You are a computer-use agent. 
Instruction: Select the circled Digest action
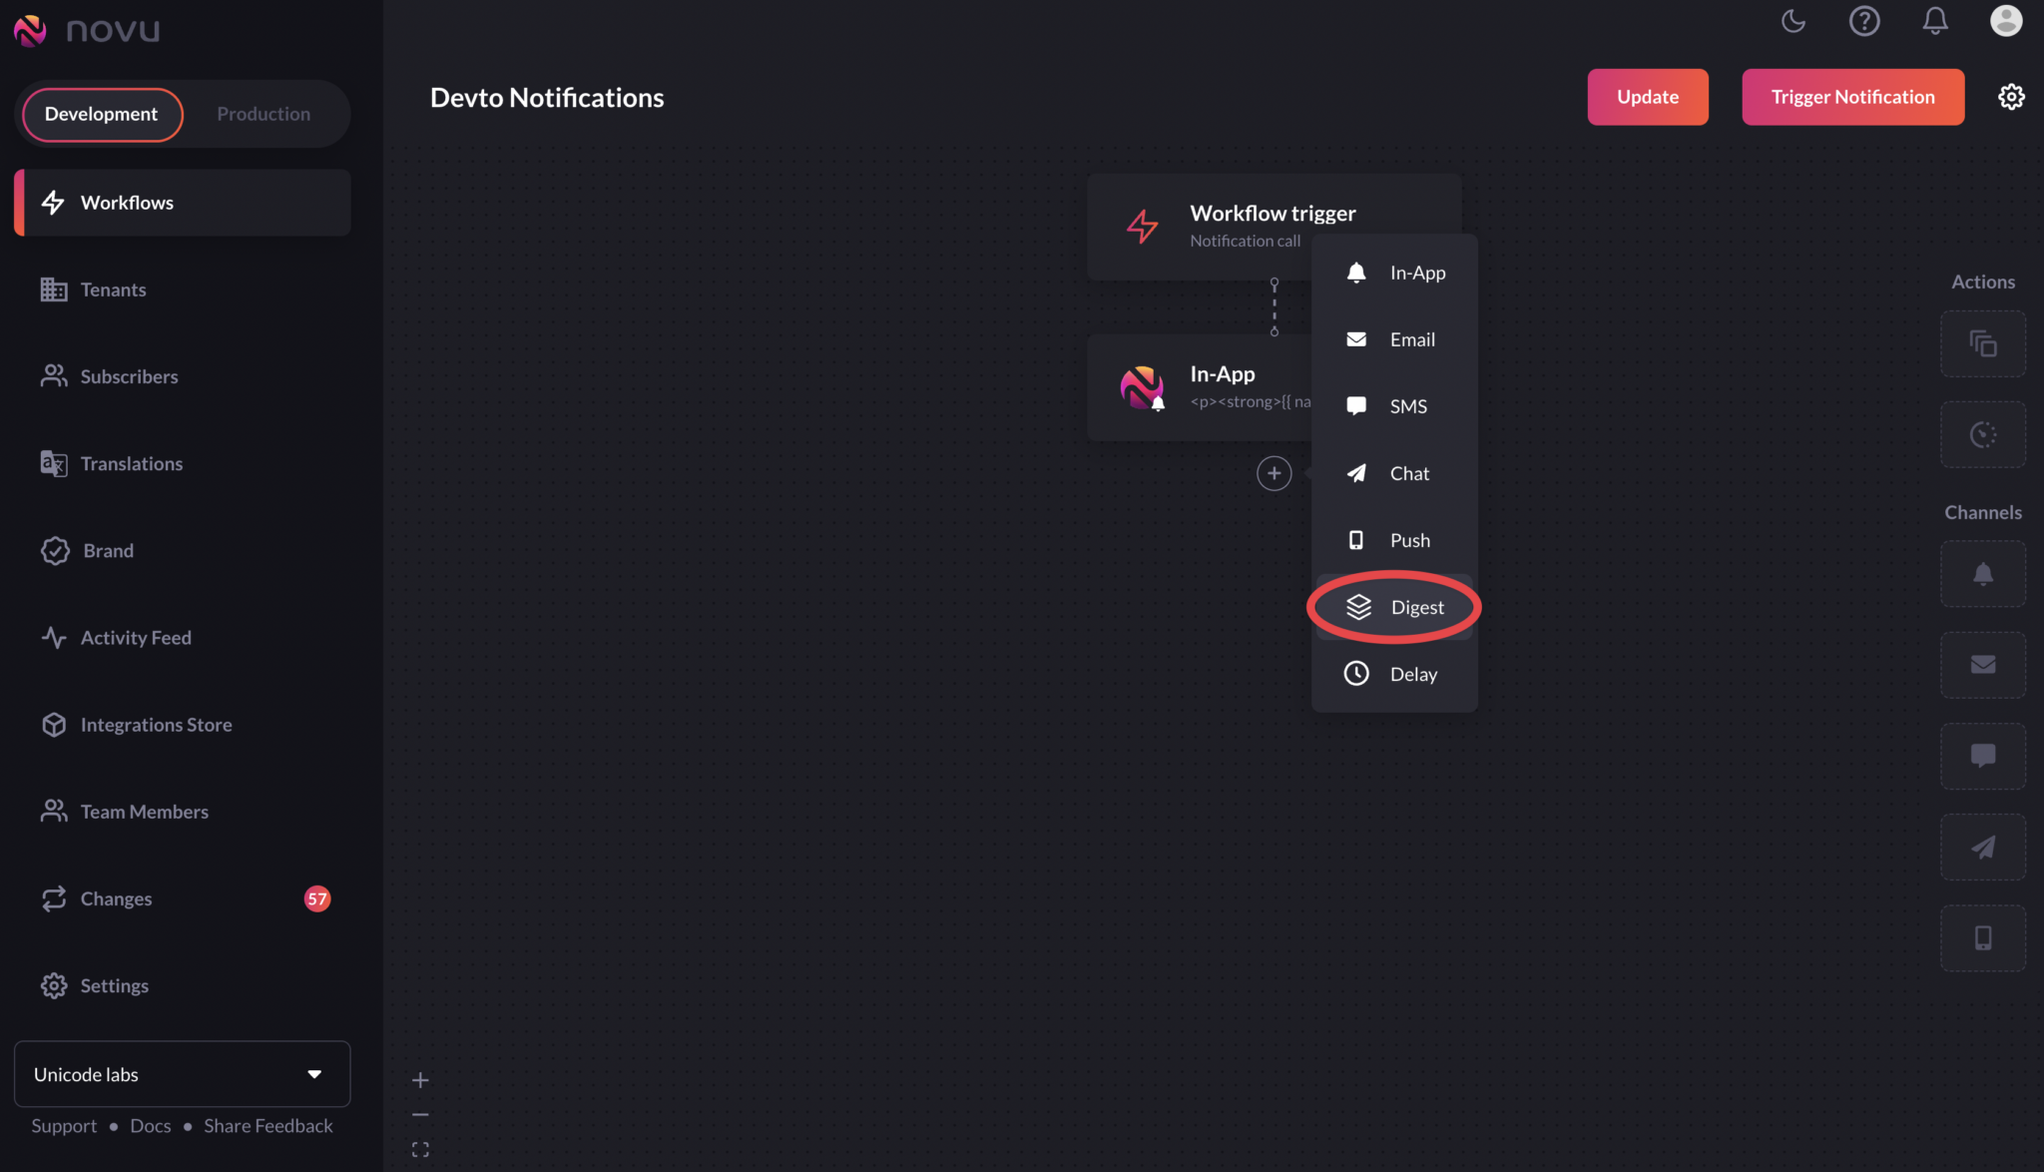point(1417,606)
